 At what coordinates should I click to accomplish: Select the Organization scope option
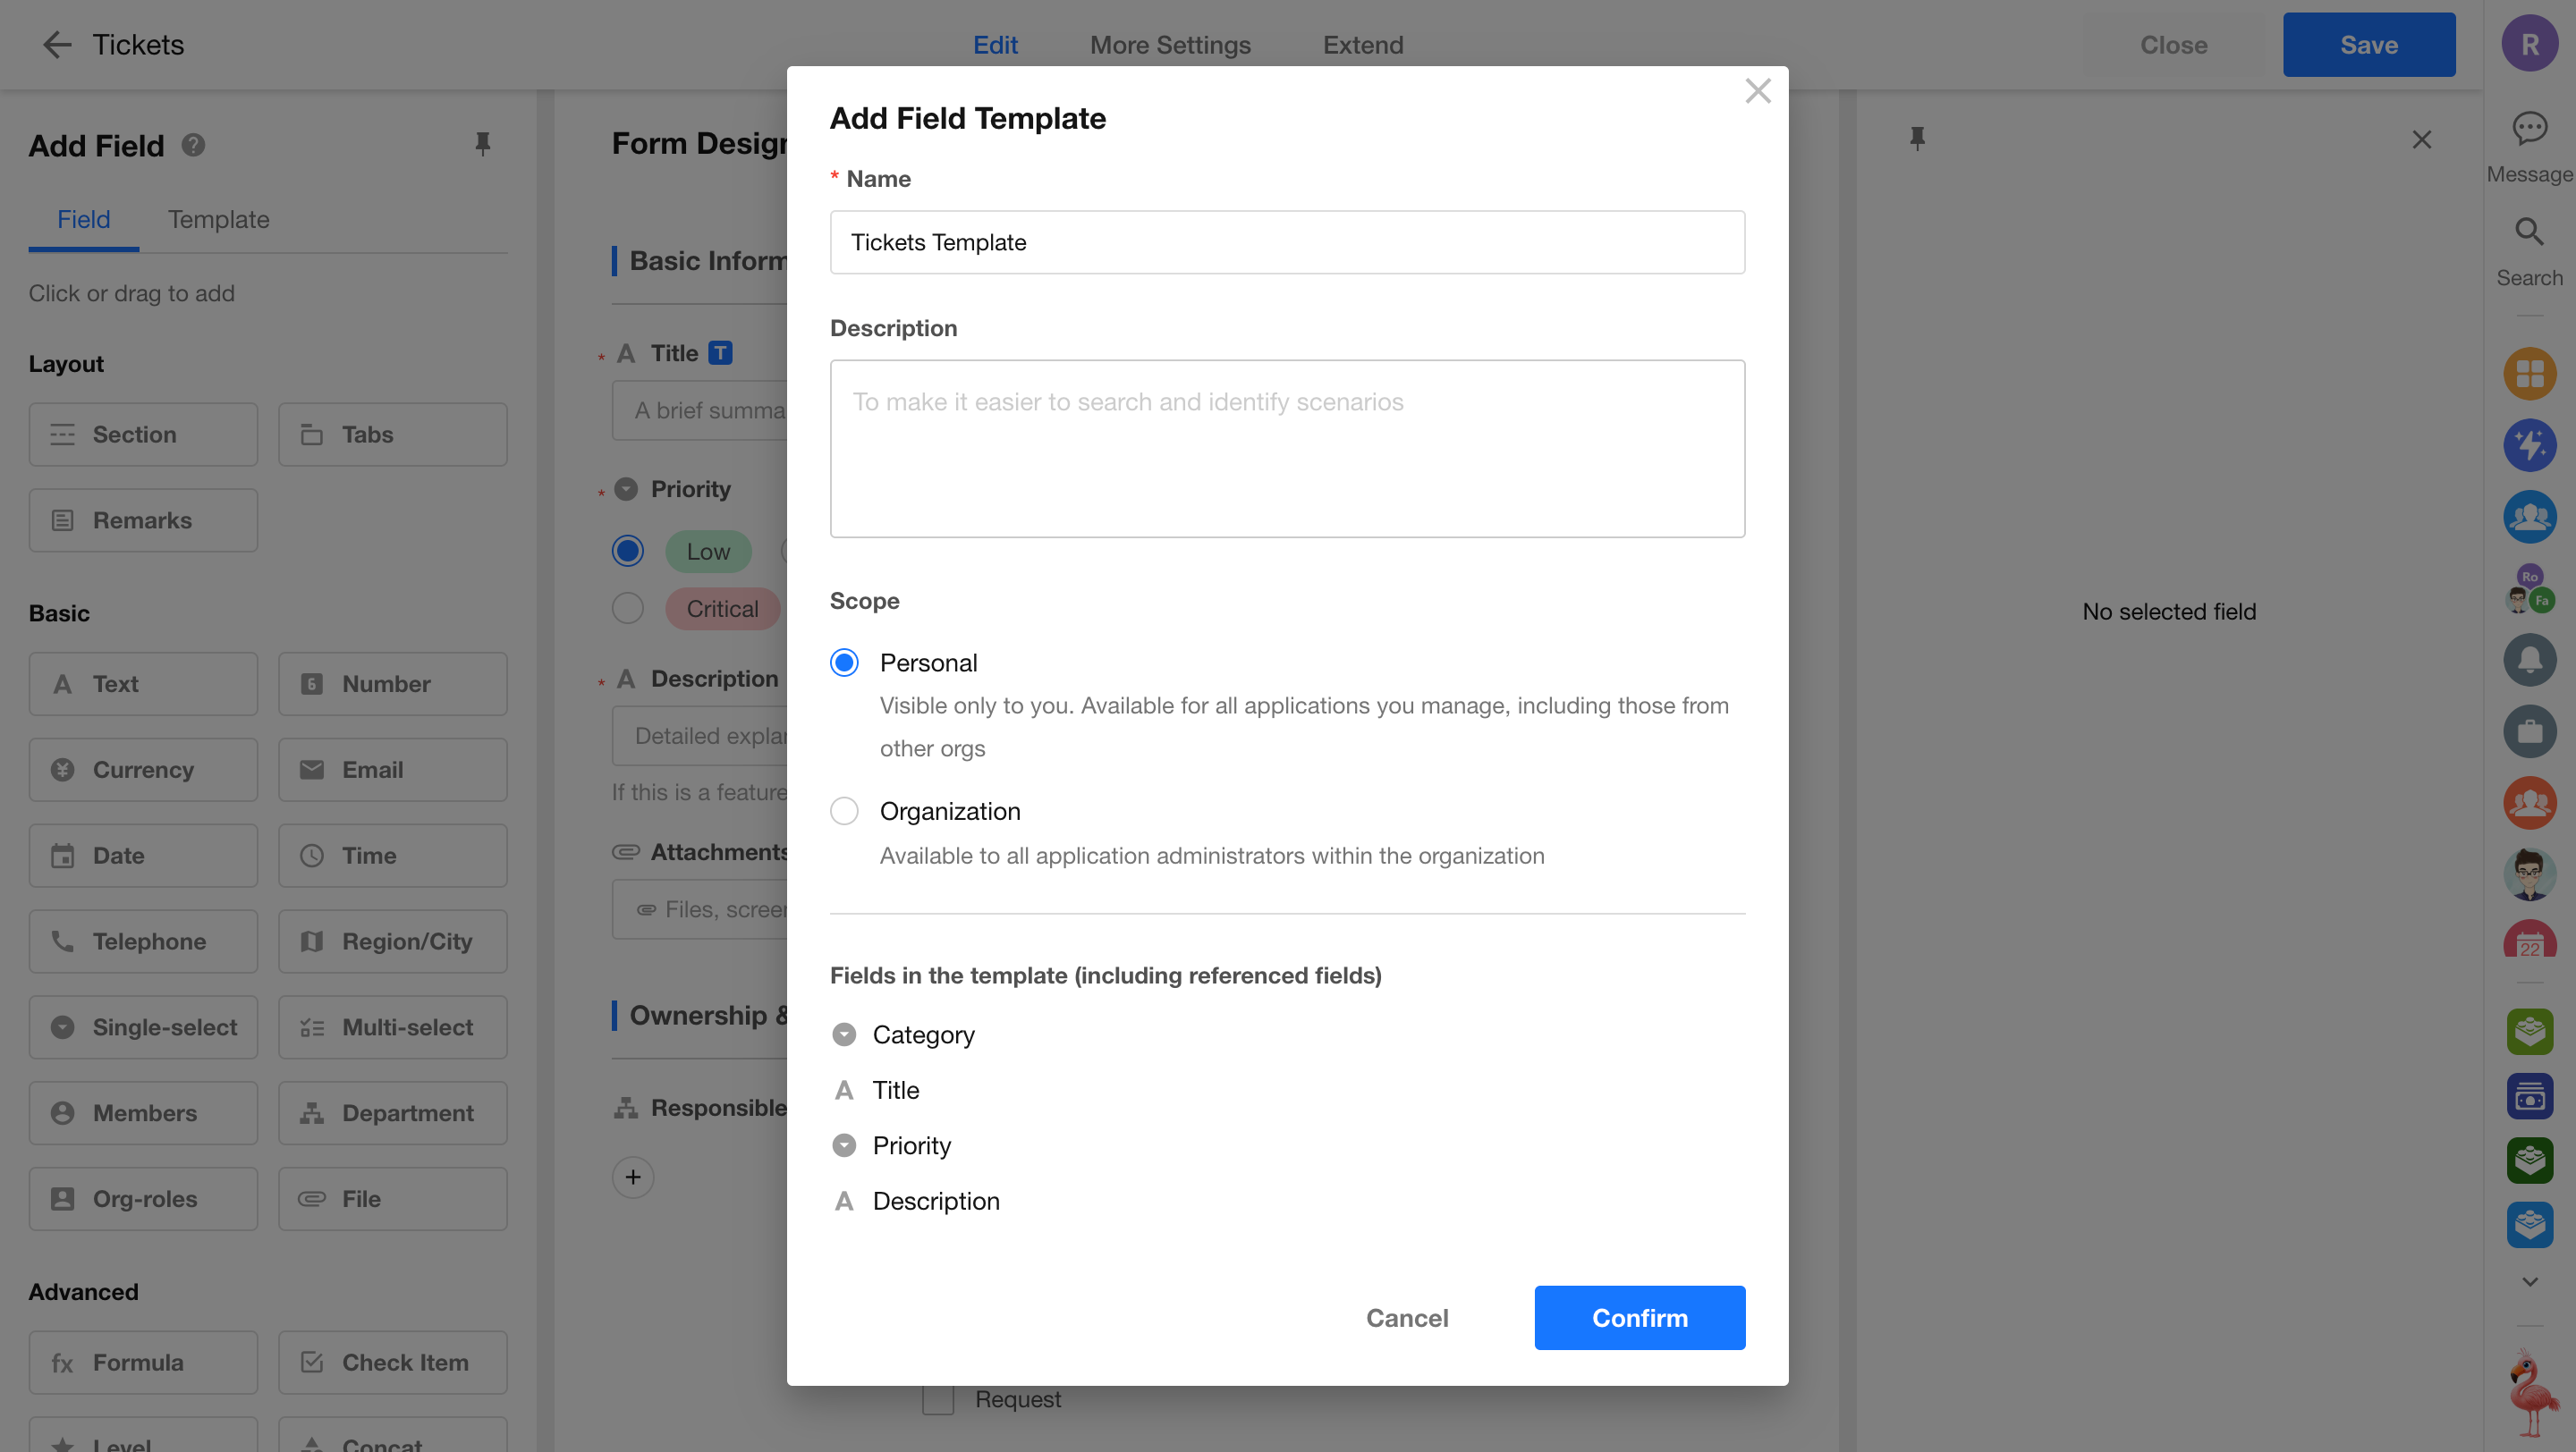pos(844,812)
